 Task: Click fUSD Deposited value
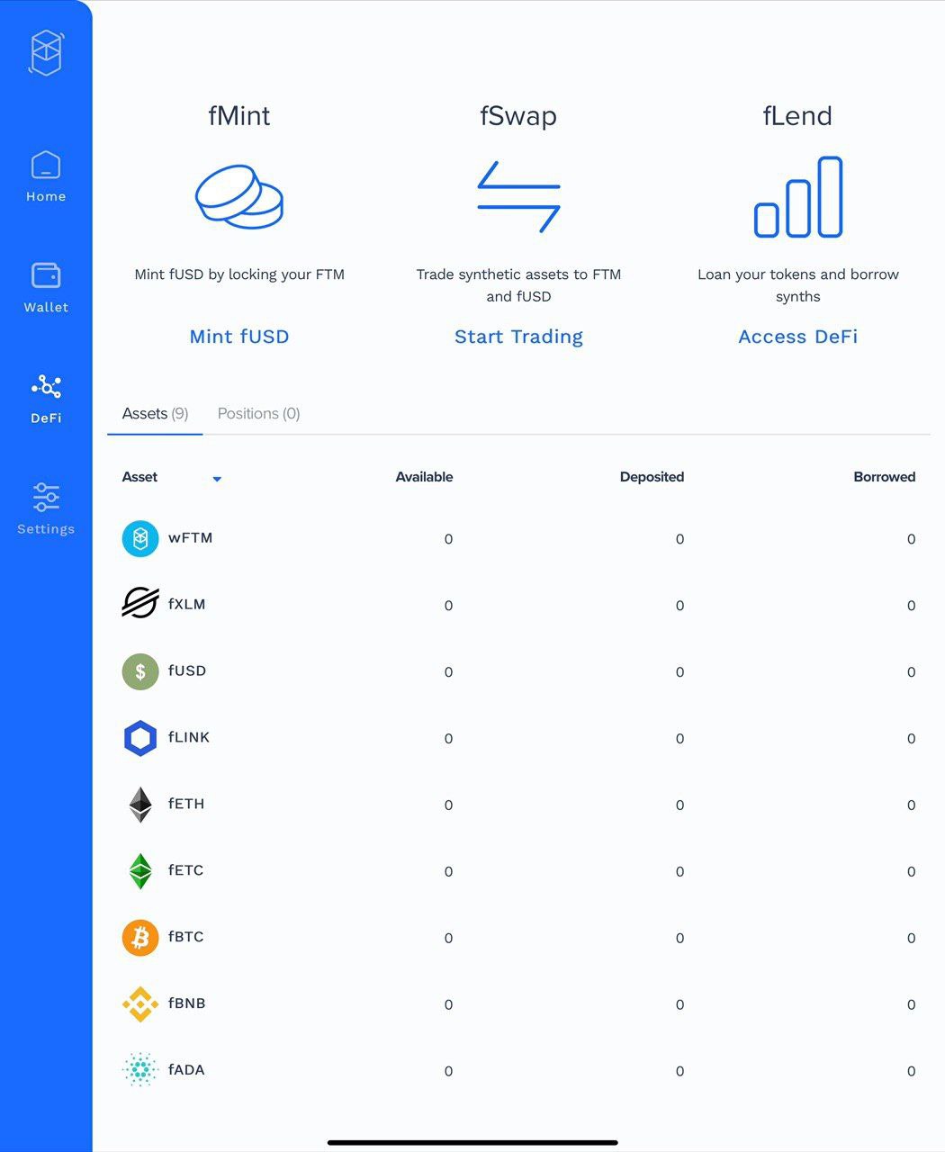coord(679,672)
